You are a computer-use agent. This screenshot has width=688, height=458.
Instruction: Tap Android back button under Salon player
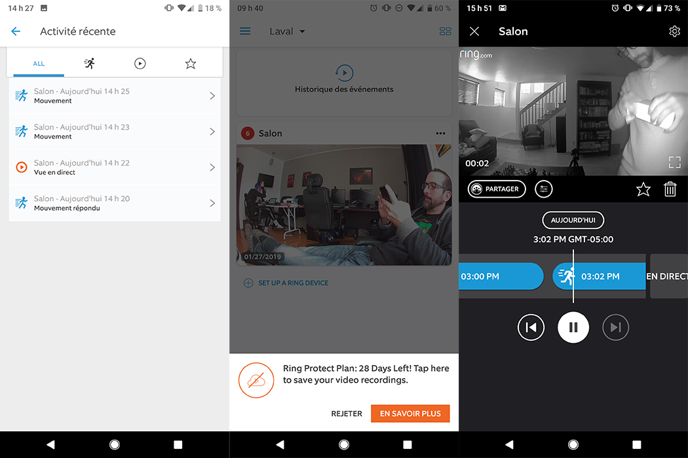[509, 445]
